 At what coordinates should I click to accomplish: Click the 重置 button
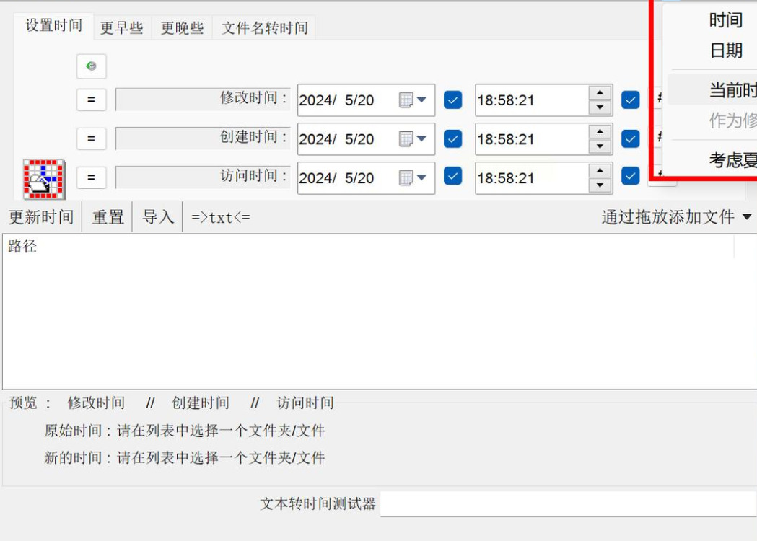pyautogui.click(x=108, y=217)
